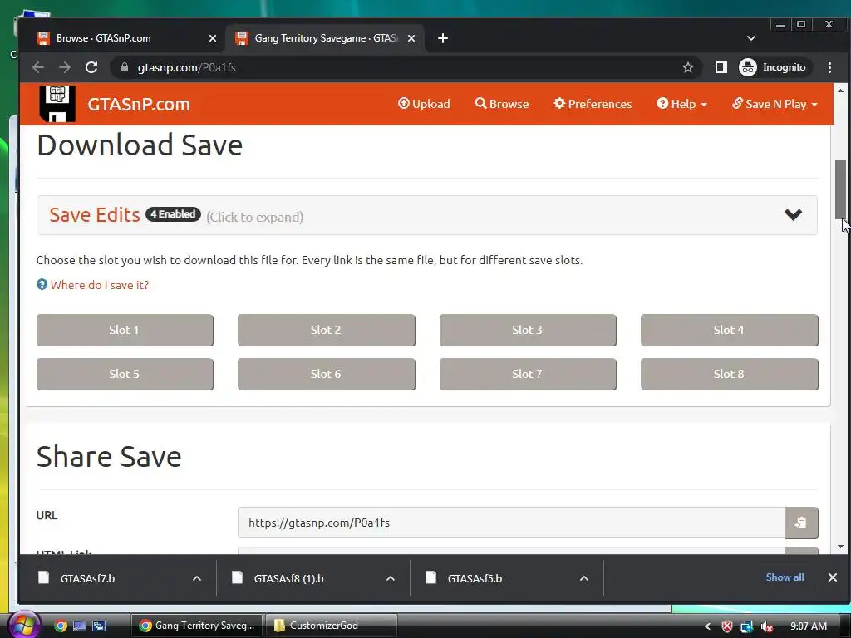Image resolution: width=851 pixels, height=638 pixels.
Task: Open the Save N Play dropdown
Action: click(775, 104)
